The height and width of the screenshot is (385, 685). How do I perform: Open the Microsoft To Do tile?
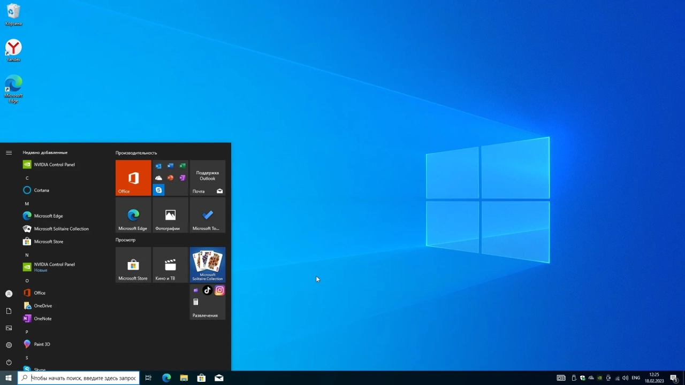(x=208, y=215)
